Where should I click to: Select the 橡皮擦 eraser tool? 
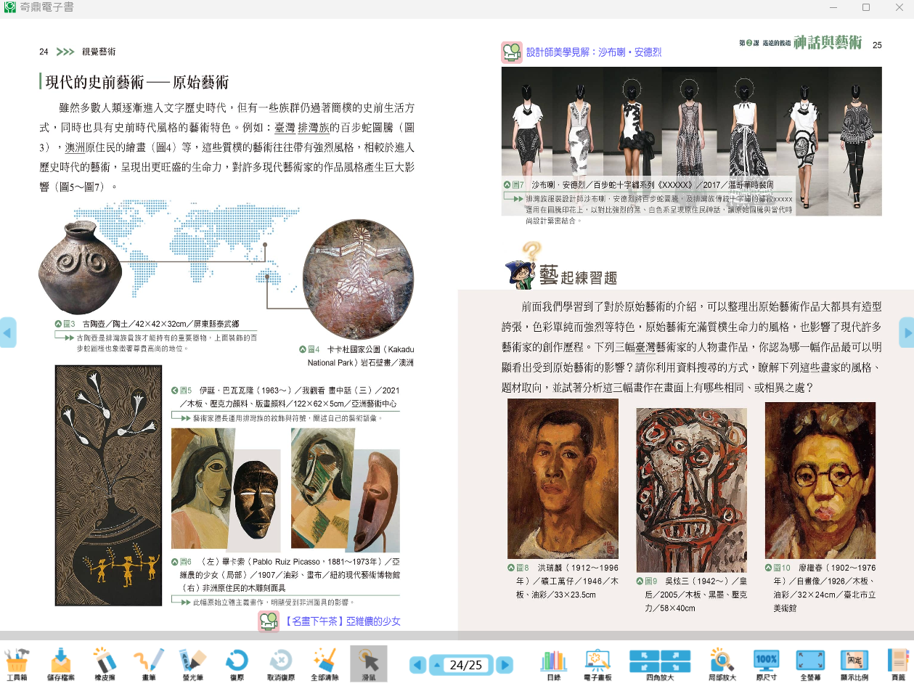(x=105, y=664)
